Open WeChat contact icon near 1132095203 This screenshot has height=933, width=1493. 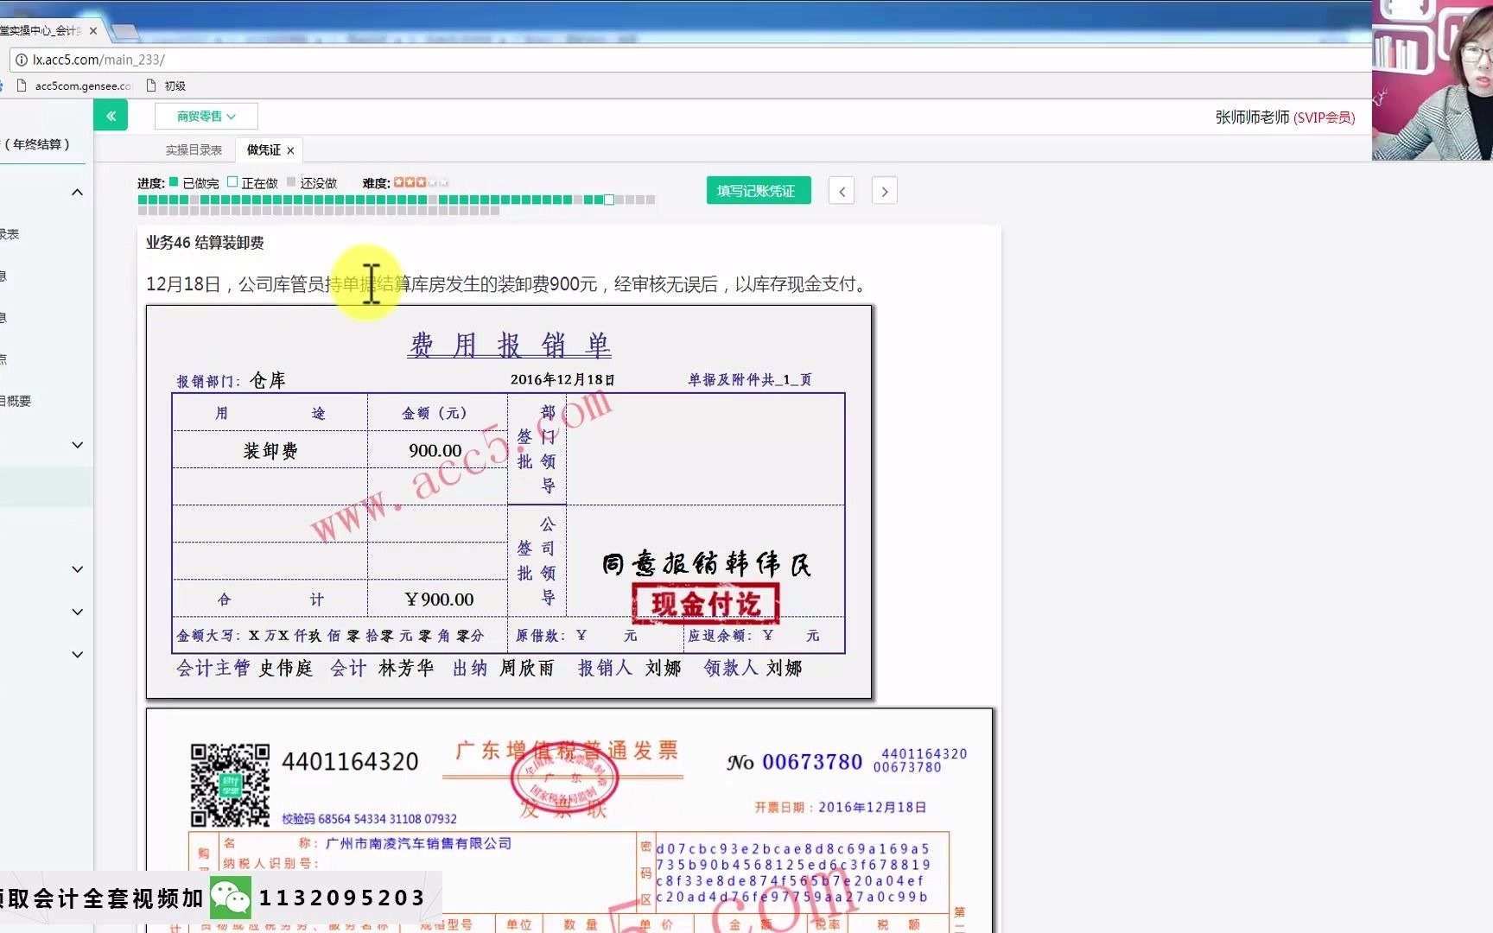(x=230, y=898)
